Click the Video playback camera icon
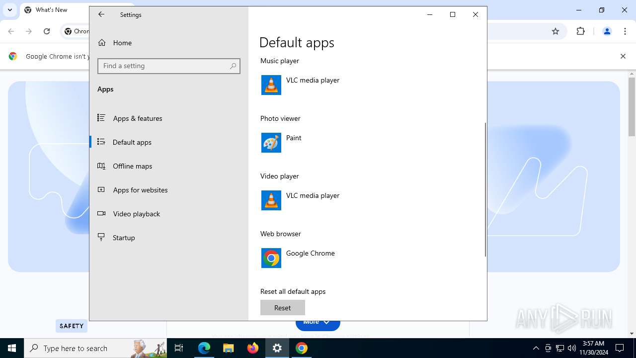 pos(101,214)
